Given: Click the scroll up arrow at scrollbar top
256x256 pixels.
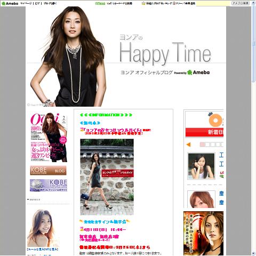Looking at the screenshot, I should (253, 3).
